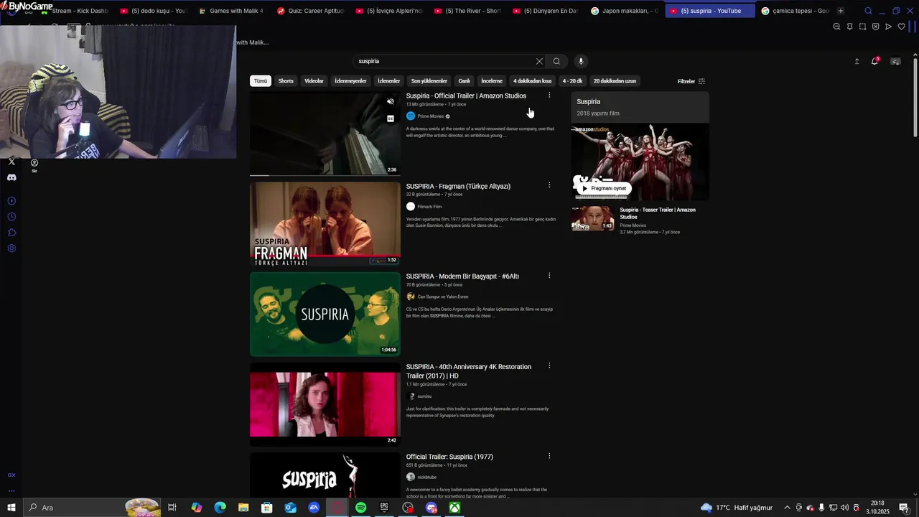
Task: Switch to the Quiz: Career Aptitude tab
Action: [310, 11]
